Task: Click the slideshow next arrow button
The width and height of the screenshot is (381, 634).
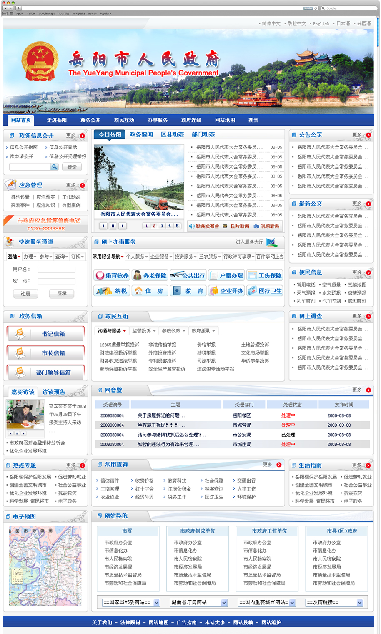Action: 122,226
